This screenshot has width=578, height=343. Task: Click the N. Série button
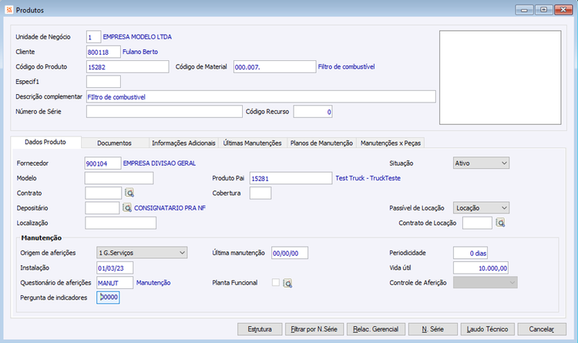coord(433,329)
